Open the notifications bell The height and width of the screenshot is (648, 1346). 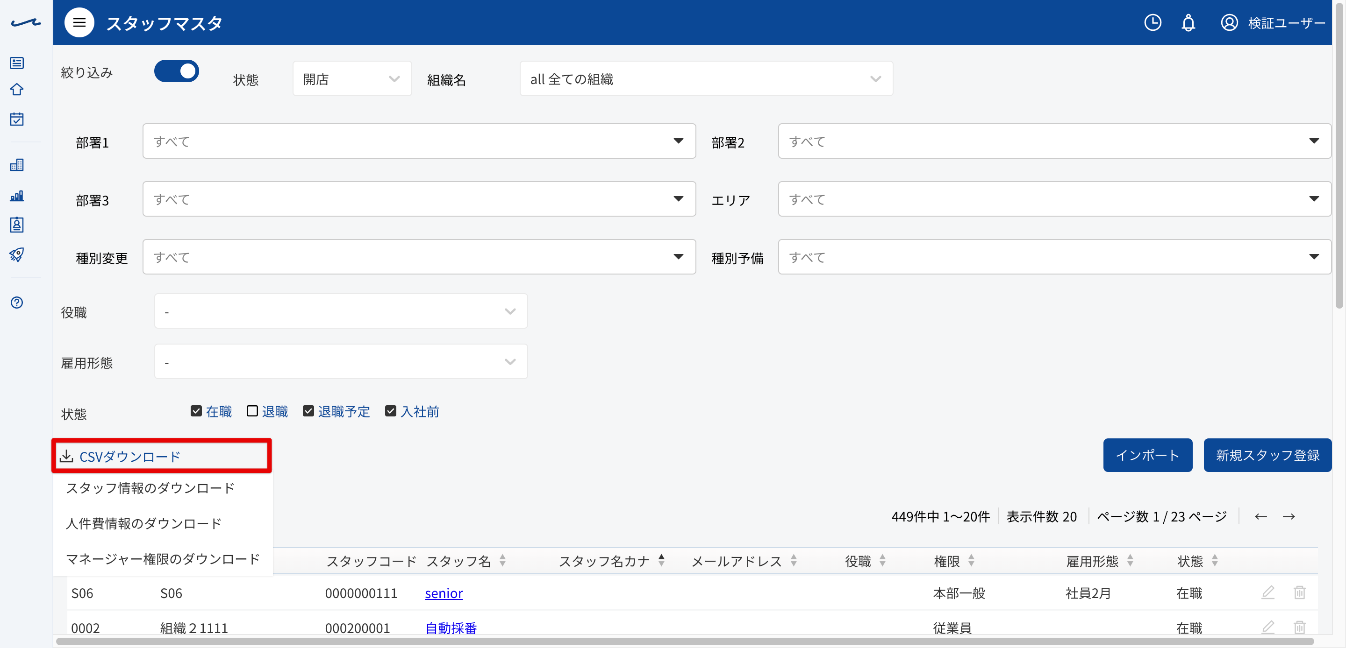(1188, 22)
